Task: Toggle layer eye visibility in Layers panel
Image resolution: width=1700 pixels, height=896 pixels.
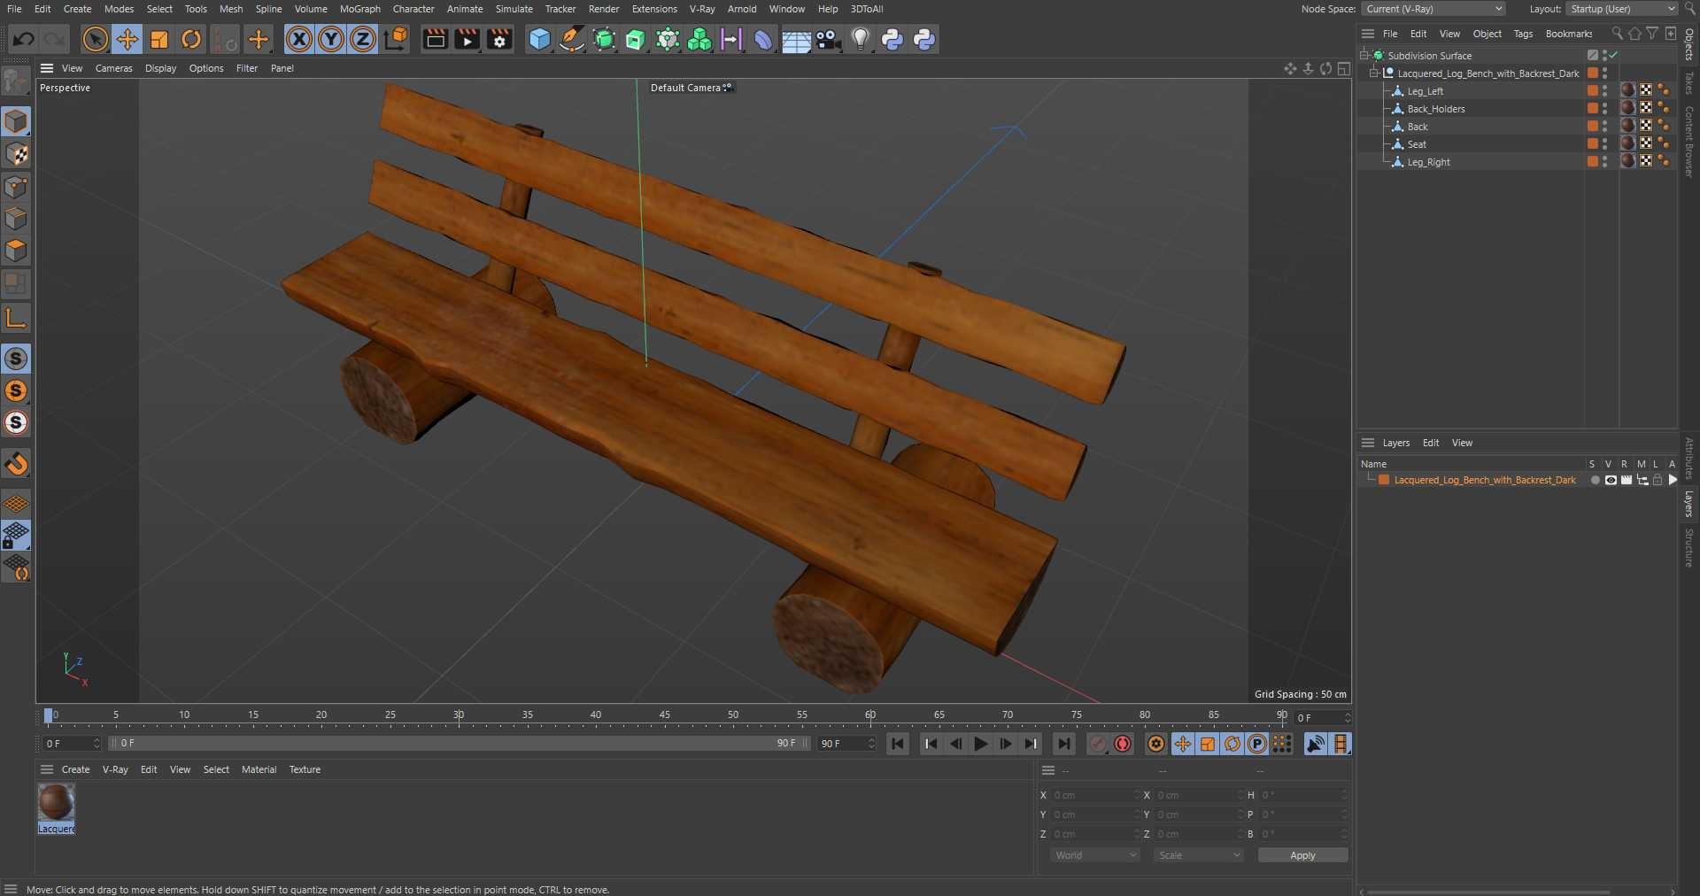Action: tap(1611, 480)
